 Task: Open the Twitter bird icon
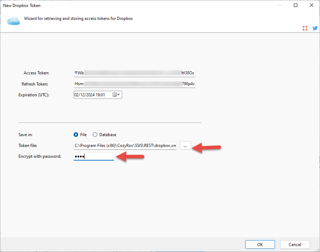point(315,28)
